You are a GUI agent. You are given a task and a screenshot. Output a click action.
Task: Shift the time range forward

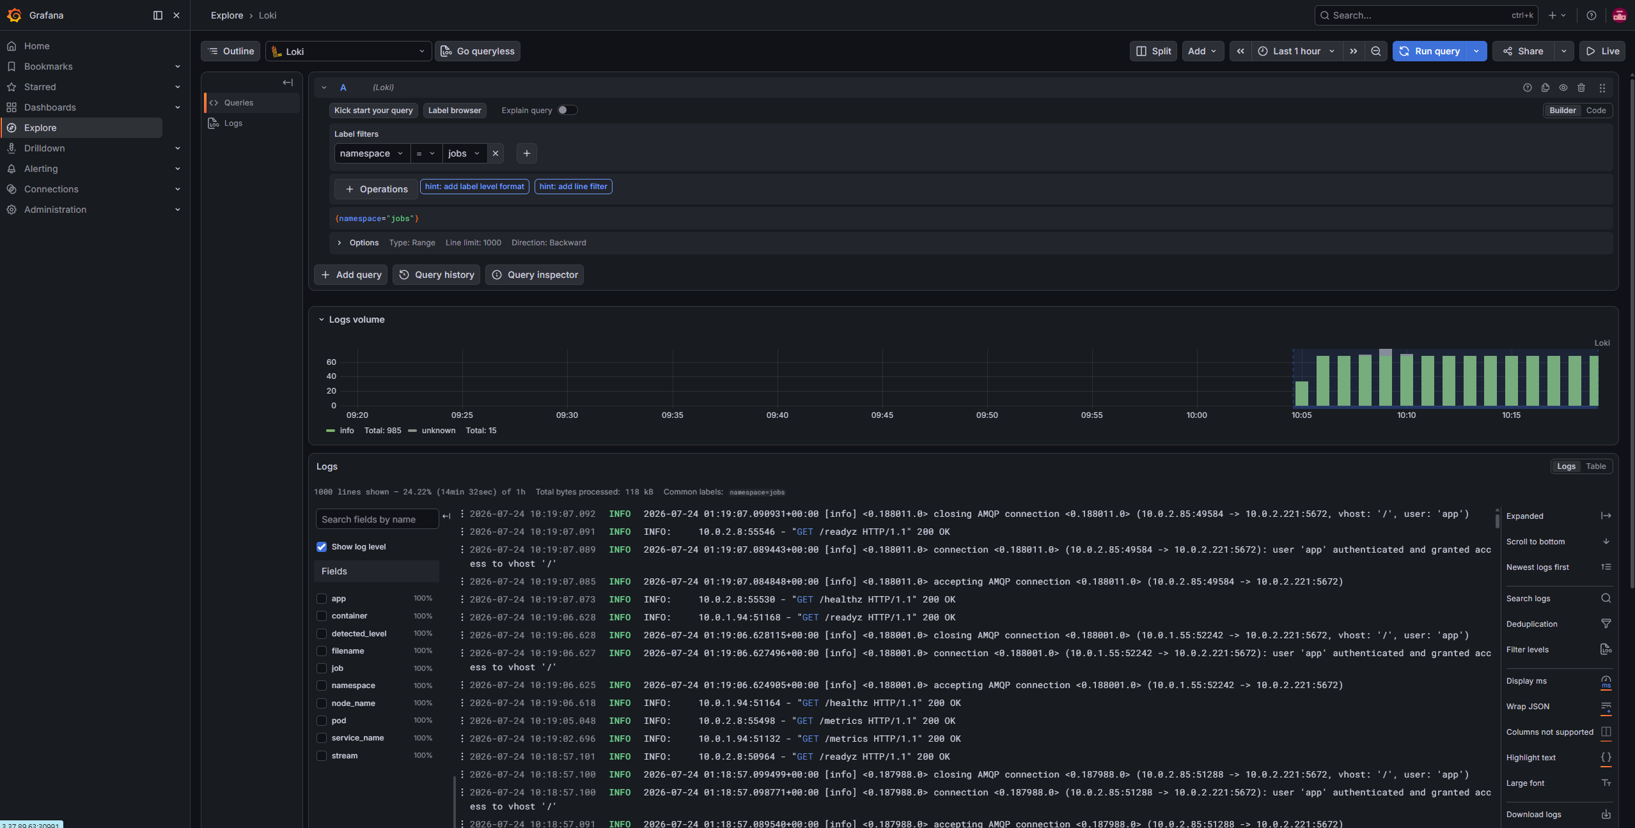pos(1353,51)
